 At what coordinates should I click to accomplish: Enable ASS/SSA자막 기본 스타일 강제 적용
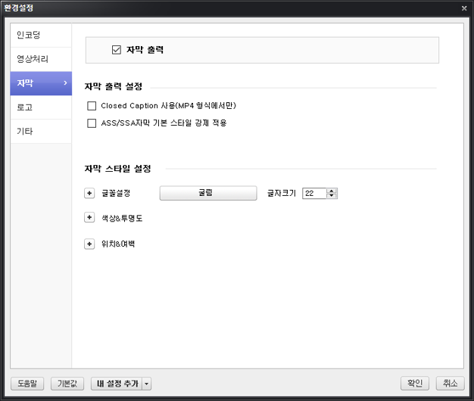point(92,123)
